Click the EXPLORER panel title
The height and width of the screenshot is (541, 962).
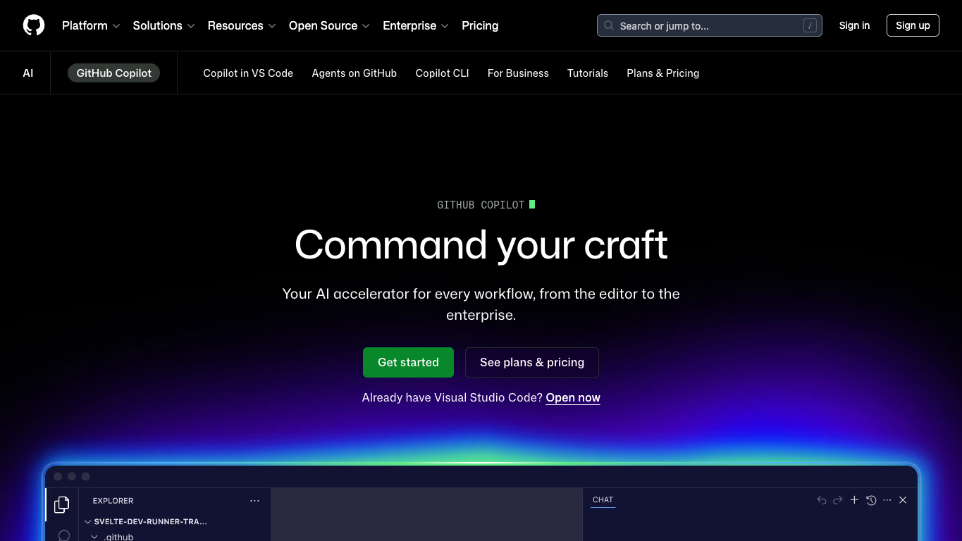113,501
